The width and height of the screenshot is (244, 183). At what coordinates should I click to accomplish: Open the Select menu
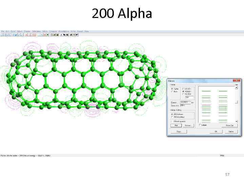[x=19, y=31]
